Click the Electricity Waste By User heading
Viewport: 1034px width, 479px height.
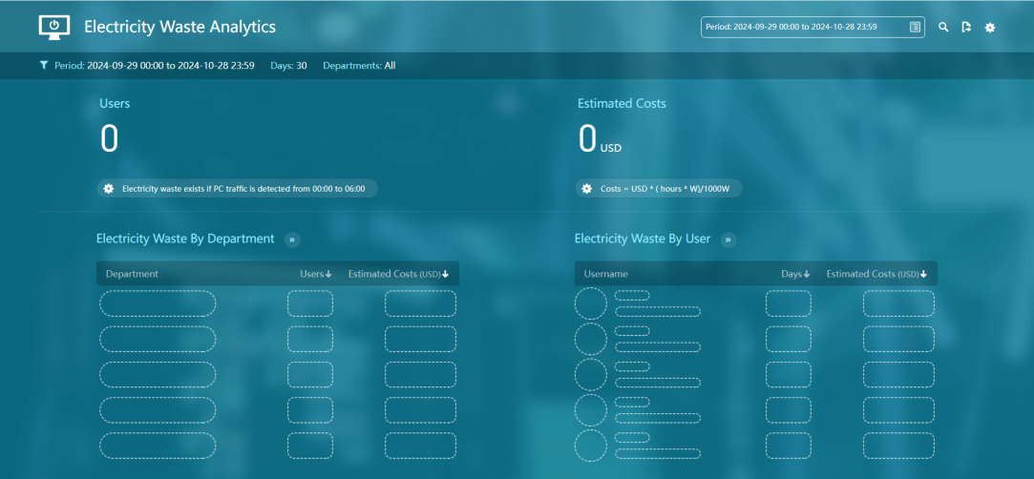pos(643,239)
